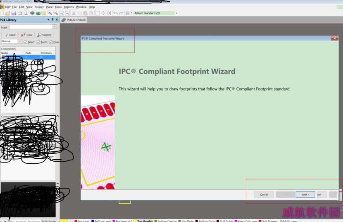Click the Save floppy disk icon
This screenshot has height=222, width=343.
click(x=14, y=13)
